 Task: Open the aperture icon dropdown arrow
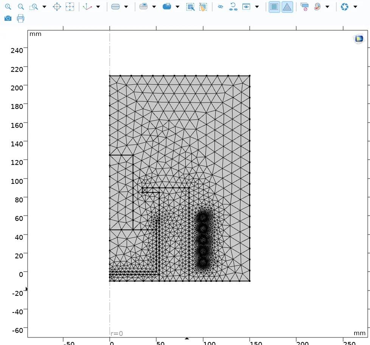(x=355, y=6)
